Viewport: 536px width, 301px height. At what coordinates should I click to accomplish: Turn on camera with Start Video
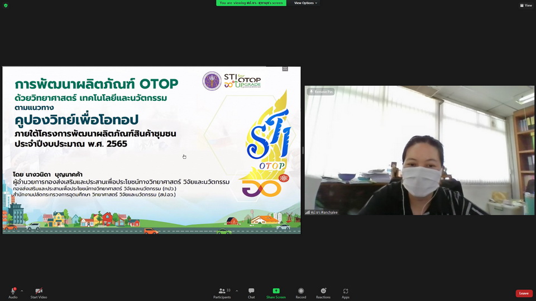(x=39, y=293)
